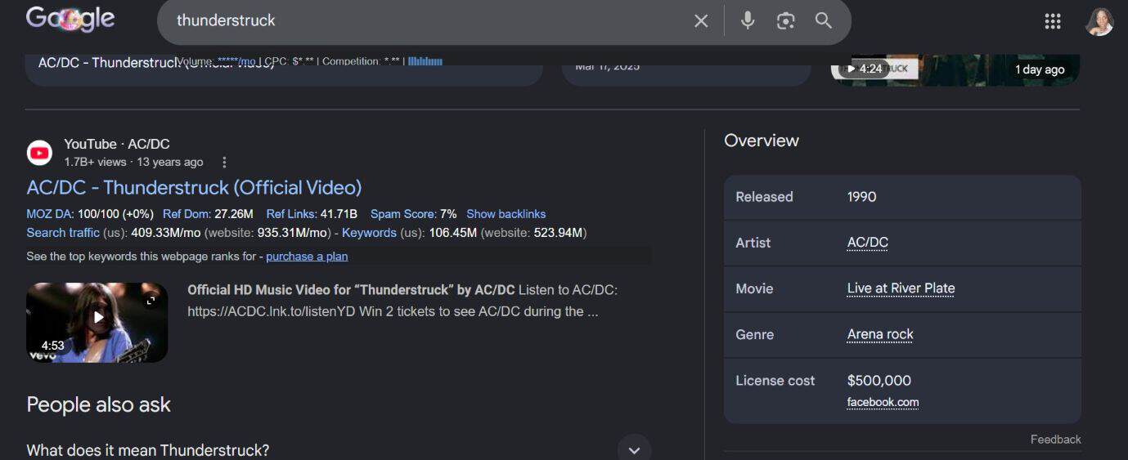Click the 1990 release value
This screenshot has height=460, width=1128.
tap(861, 197)
